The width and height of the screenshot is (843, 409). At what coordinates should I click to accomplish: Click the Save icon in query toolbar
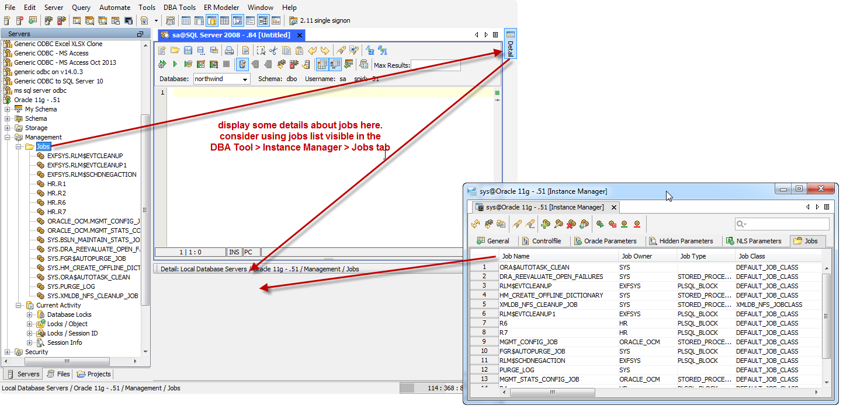point(188,50)
